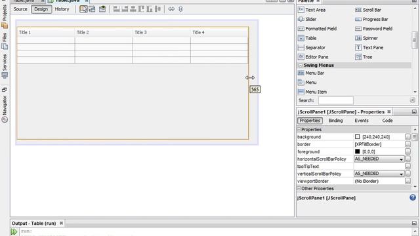
Task: Click the Title 1 column header
Action: coord(46,32)
